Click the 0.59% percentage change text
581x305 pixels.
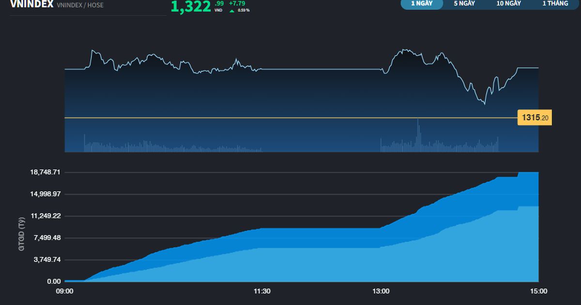[244, 10]
